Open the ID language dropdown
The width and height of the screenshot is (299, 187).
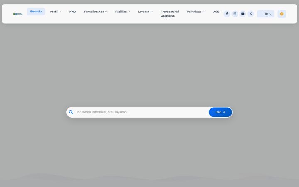266,14
